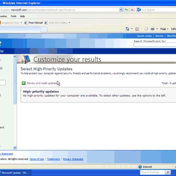
Task: Click the Refresh page icon
Action: (126, 10)
